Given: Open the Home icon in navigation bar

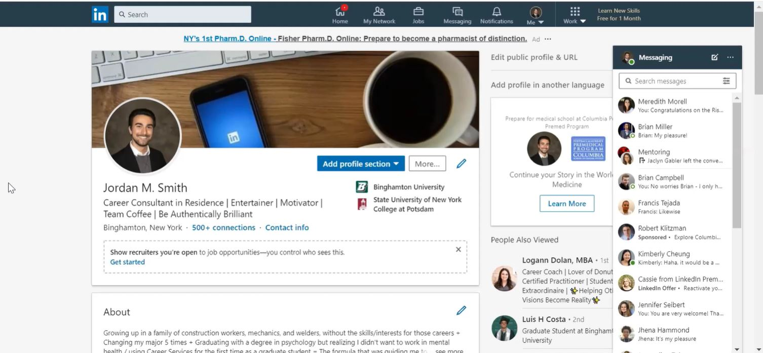Looking at the screenshot, I should (340, 11).
